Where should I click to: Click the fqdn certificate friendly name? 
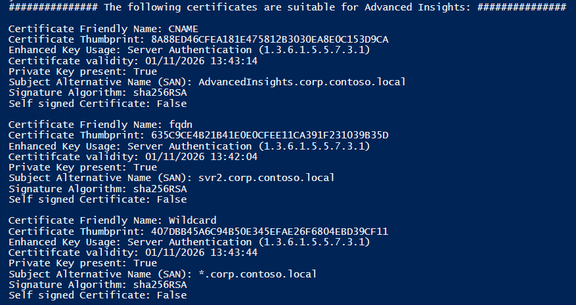click(181, 125)
